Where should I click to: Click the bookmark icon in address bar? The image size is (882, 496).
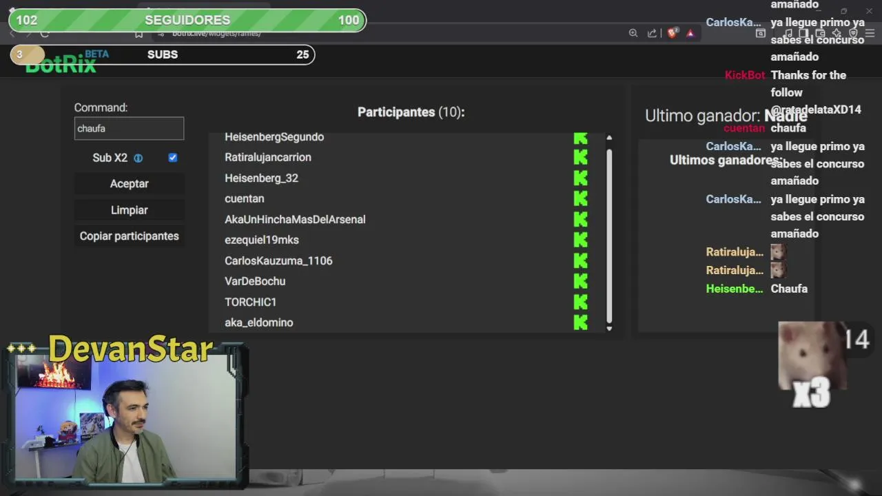(x=139, y=33)
